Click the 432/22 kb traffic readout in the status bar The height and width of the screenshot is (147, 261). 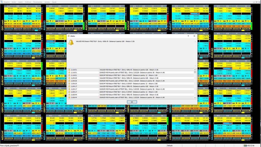[x=251, y=146]
